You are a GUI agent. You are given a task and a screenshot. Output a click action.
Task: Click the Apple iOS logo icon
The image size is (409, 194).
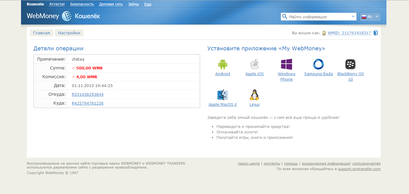[255, 64]
